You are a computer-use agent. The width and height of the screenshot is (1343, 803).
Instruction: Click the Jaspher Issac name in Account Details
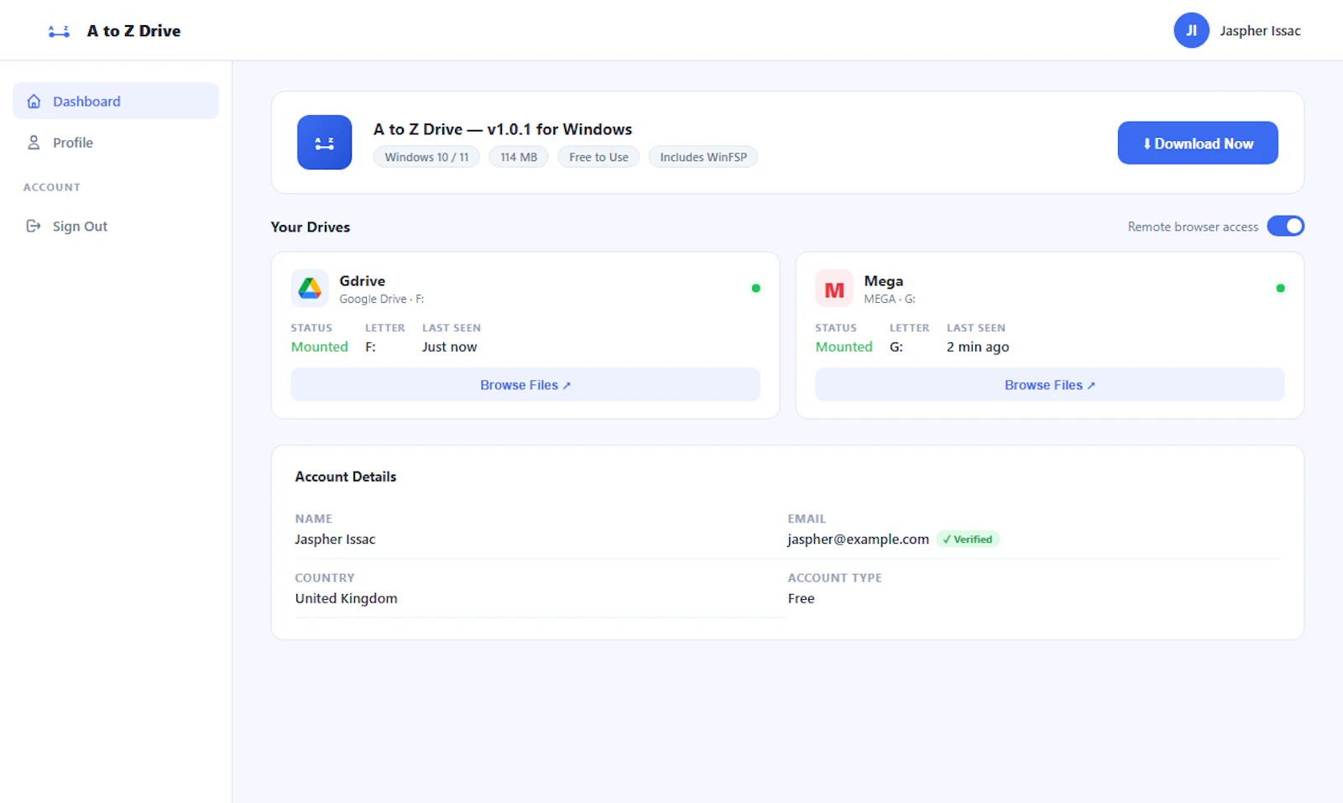335,540
